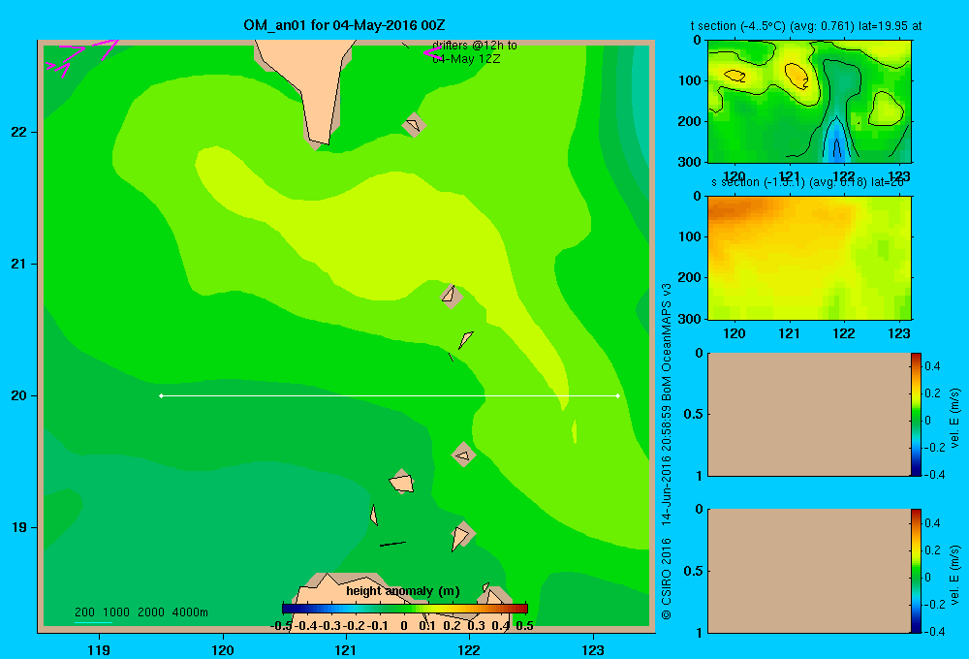Viewport: 969px width, 659px height.
Task: Click the upper 'vel. E (m/s)' colorbar
Action: tap(916, 414)
